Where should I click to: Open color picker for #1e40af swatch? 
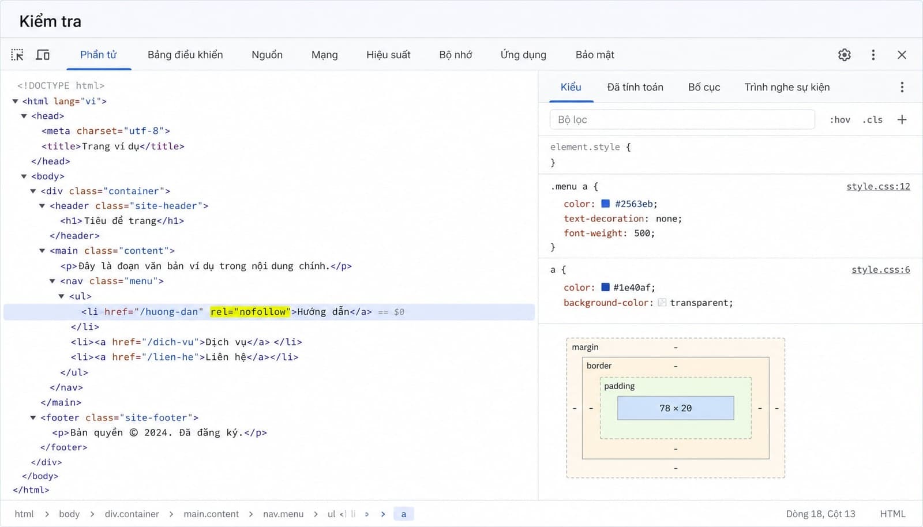click(x=605, y=287)
